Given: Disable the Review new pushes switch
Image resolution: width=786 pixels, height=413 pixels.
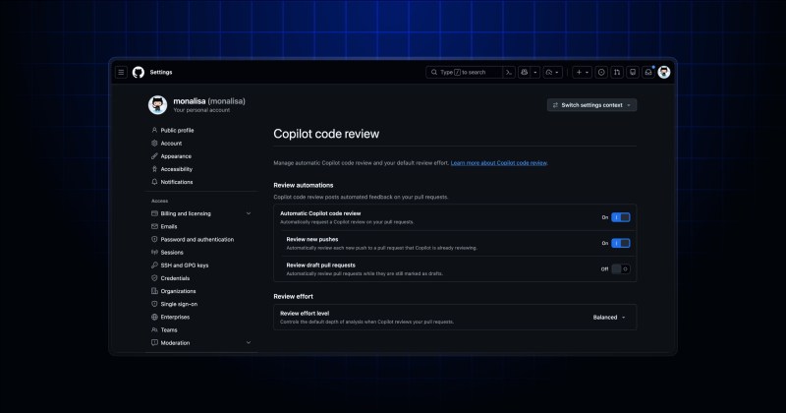Looking at the screenshot, I should point(621,243).
